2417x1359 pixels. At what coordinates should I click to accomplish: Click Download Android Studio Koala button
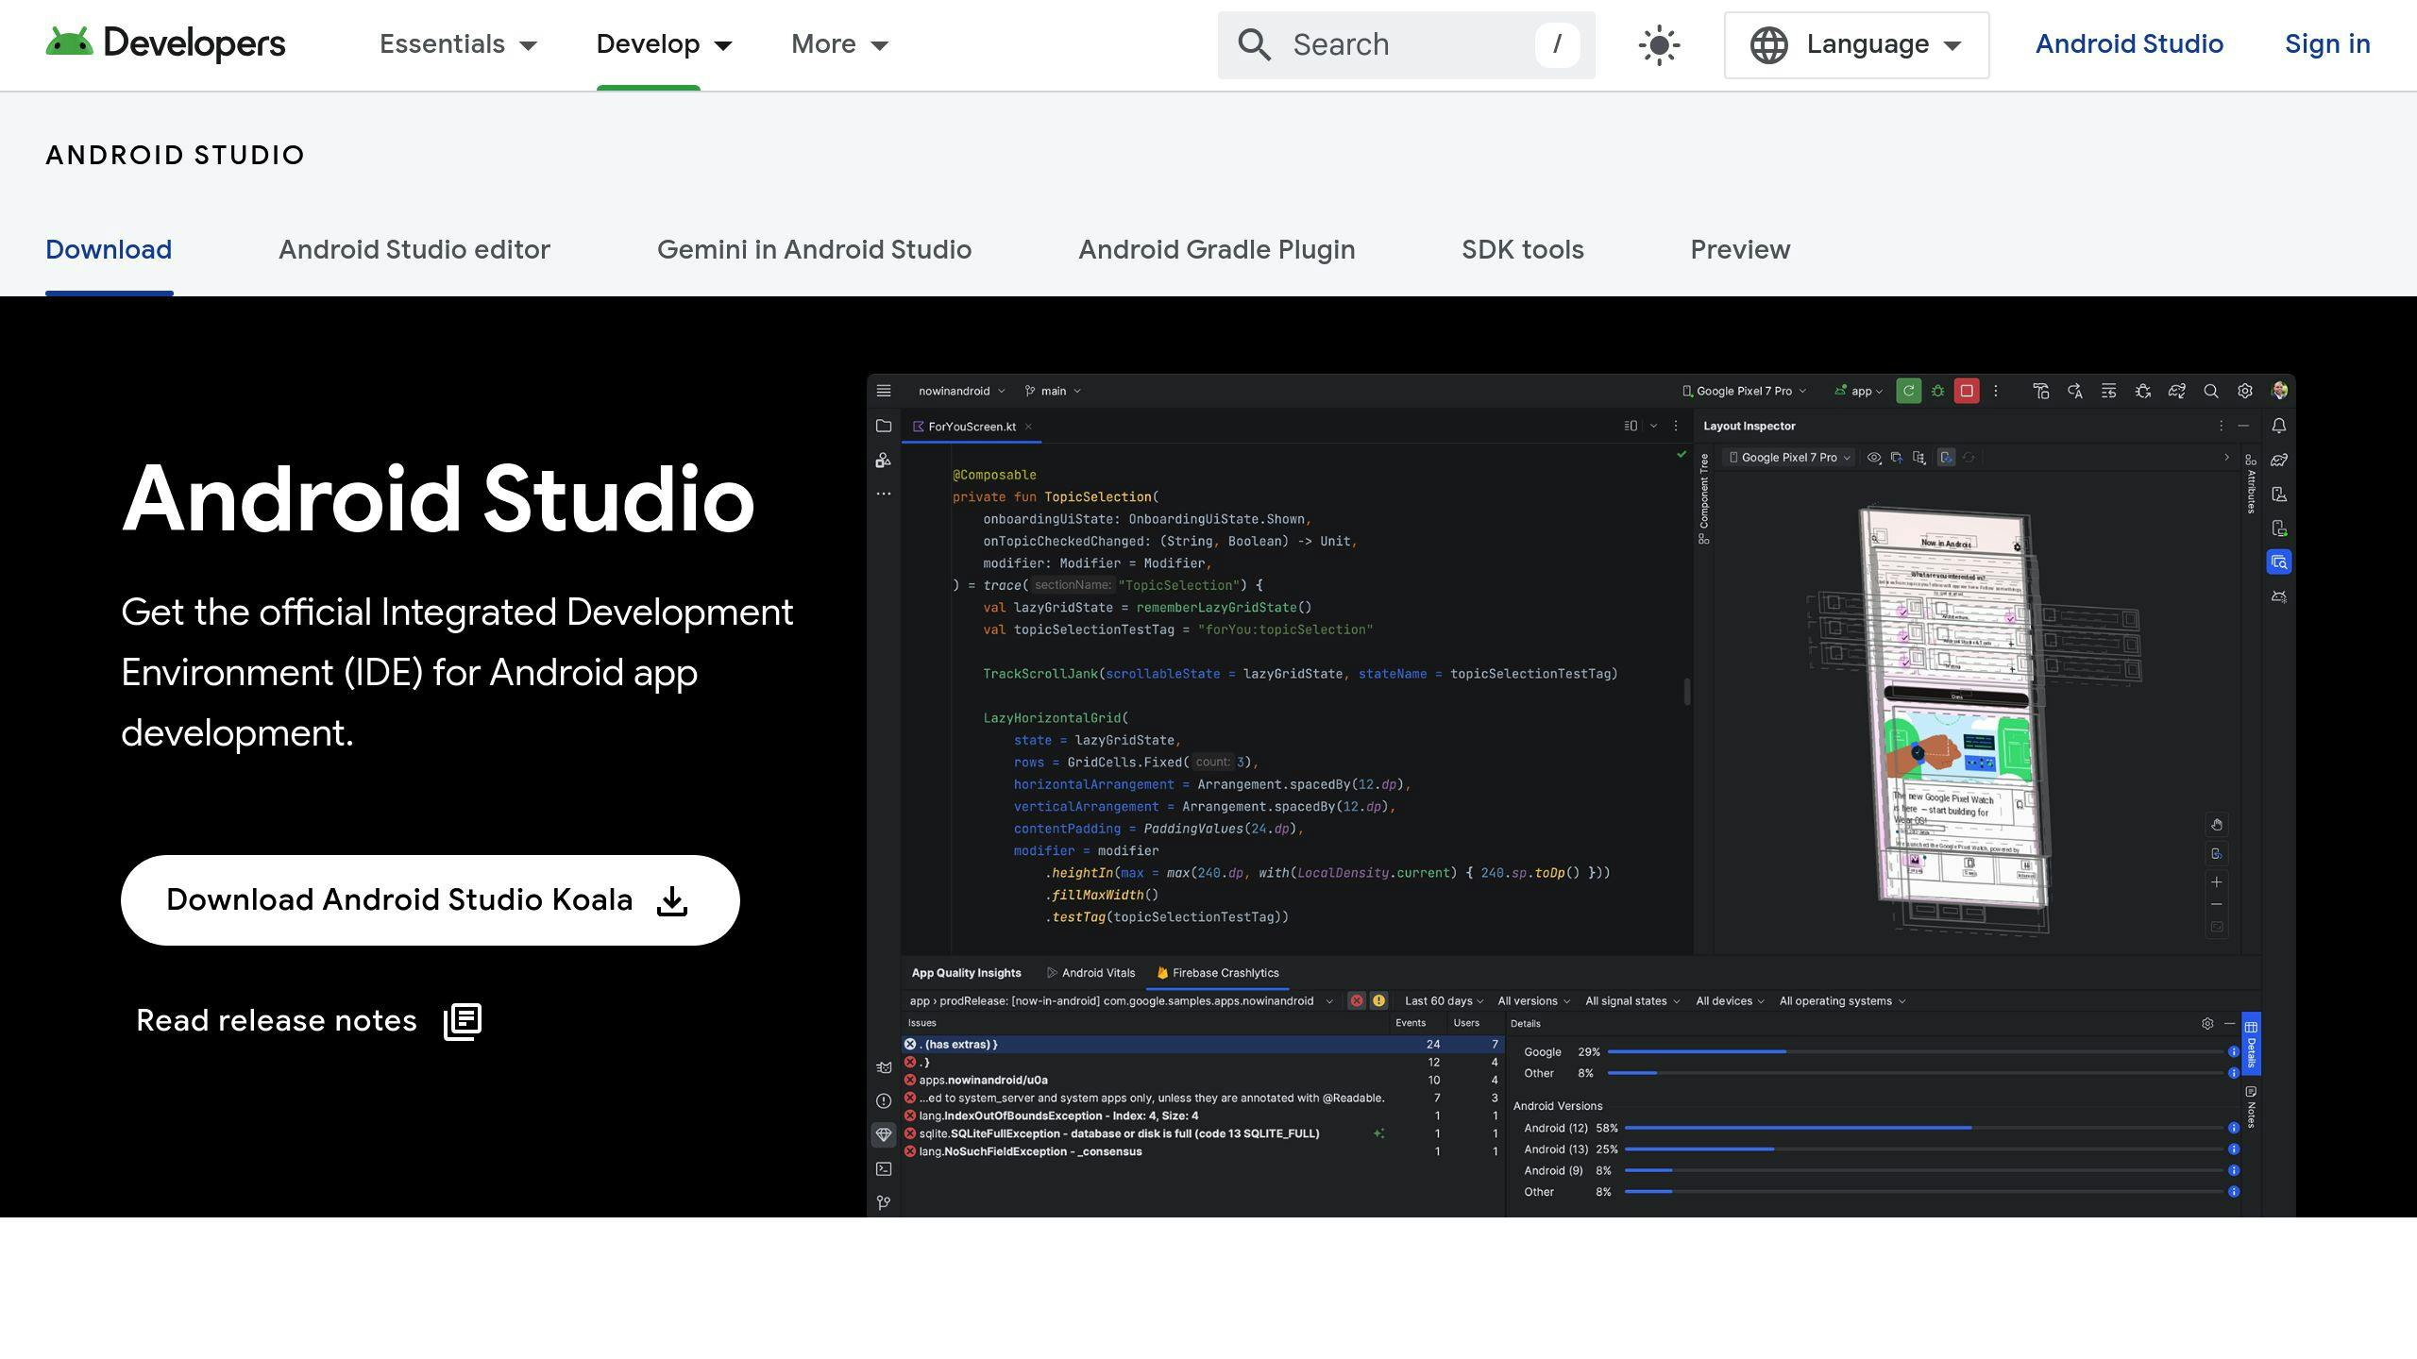[x=430, y=898]
